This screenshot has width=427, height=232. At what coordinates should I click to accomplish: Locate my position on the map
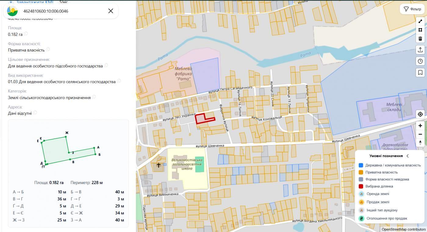420,114
